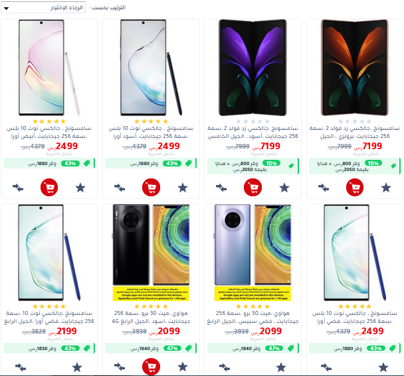The height and width of the screenshot is (376, 404).
Task: Open the sort-by dropdown
Action: tap(43, 8)
